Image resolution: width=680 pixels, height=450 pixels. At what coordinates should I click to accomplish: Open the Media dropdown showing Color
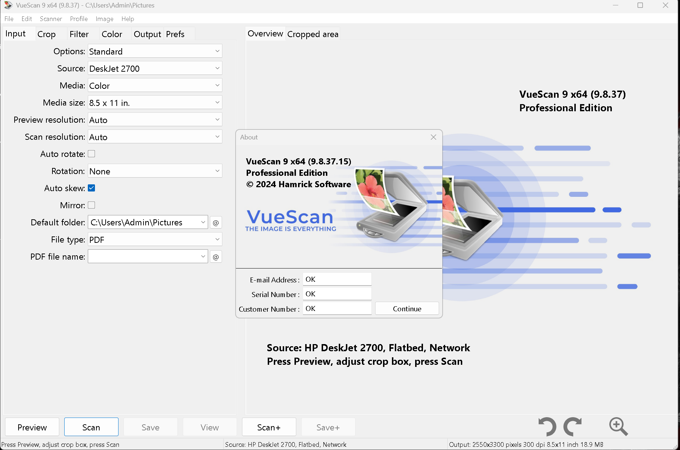pos(155,85)
